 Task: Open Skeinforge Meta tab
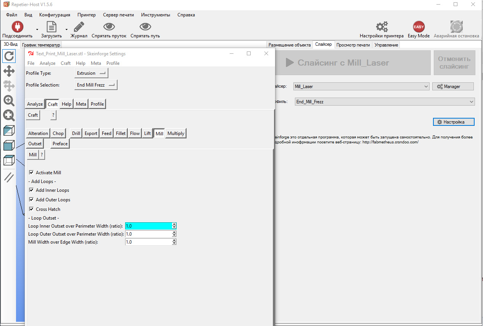click(x=81, y=104)
